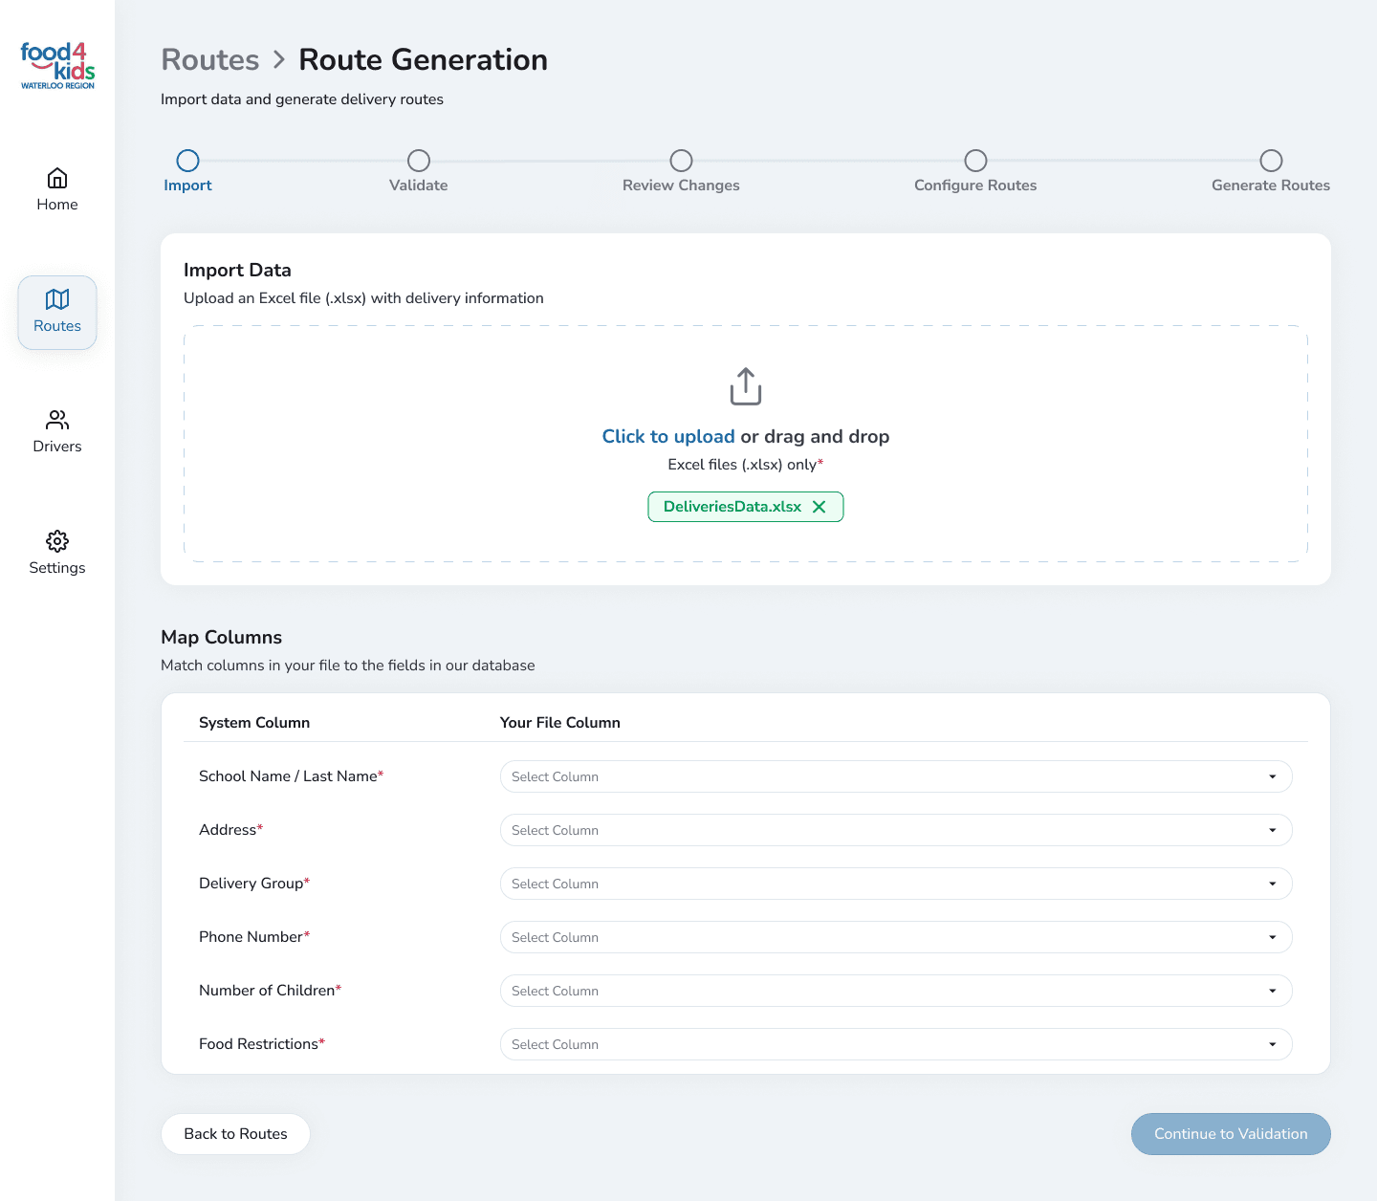Select the Routes label in the sidebar

pos(57,326)
